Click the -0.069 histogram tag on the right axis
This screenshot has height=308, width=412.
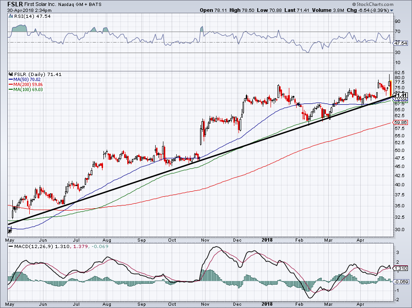[x=401, y=281]
